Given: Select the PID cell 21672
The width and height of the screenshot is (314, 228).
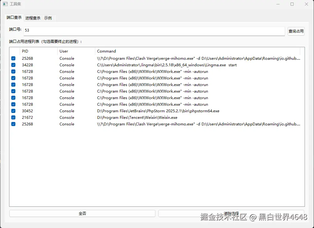Looking at the screenshot, I should (28, 118).
